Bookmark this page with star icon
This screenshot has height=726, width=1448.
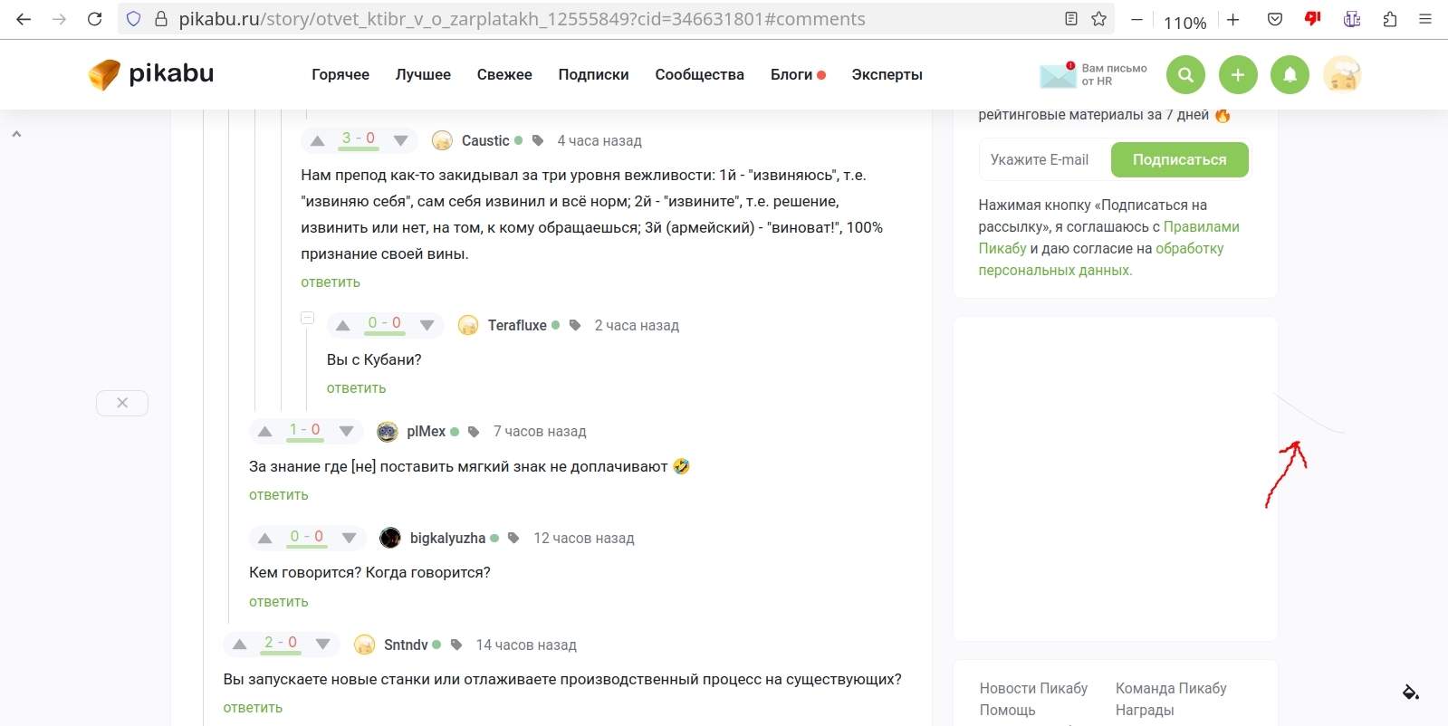(x=1098, y=19)
